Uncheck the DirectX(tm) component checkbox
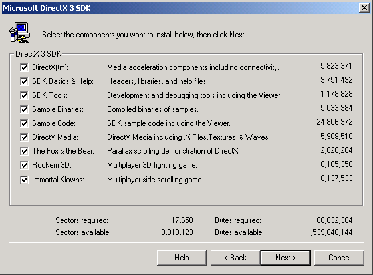 pyautogui.click(x=24, y=67)
